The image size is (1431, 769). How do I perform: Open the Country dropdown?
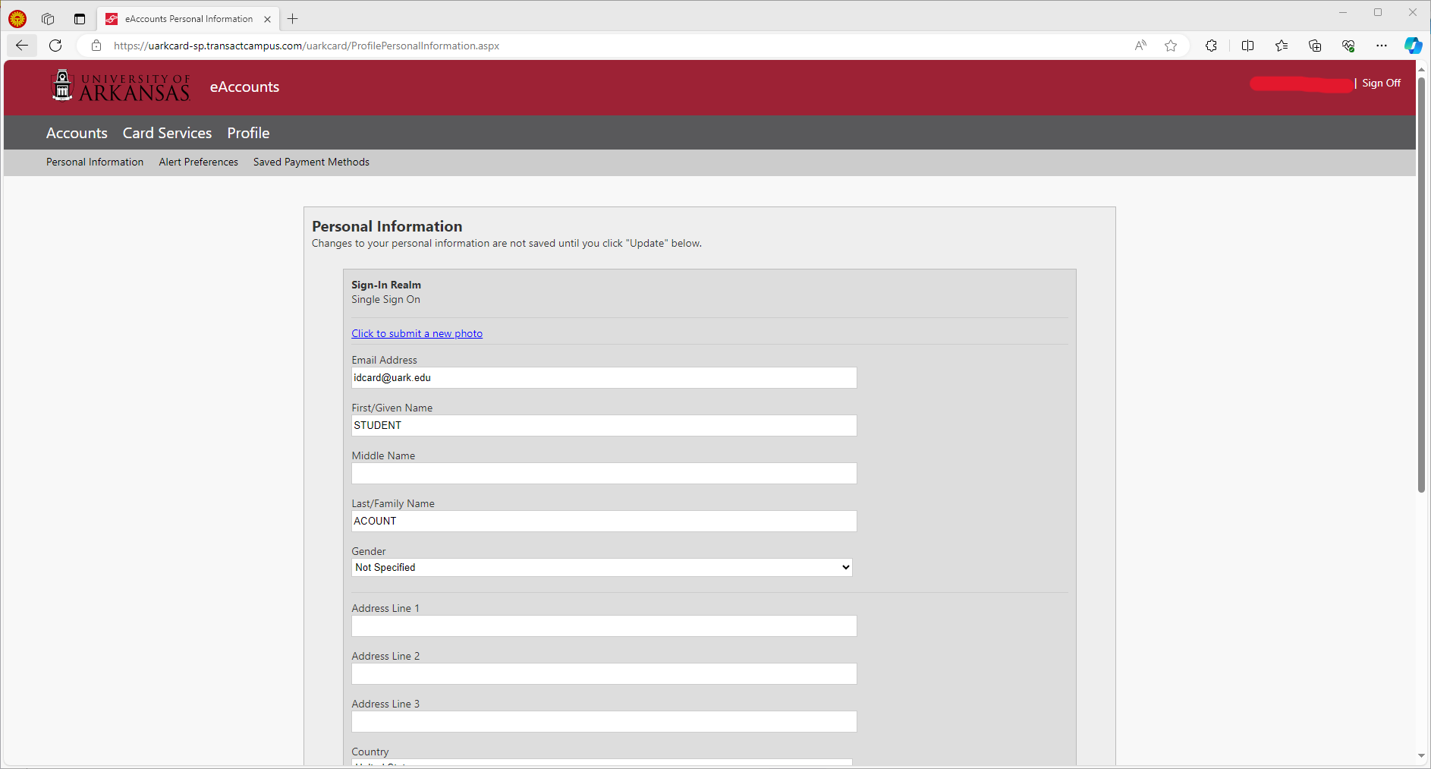602,762
